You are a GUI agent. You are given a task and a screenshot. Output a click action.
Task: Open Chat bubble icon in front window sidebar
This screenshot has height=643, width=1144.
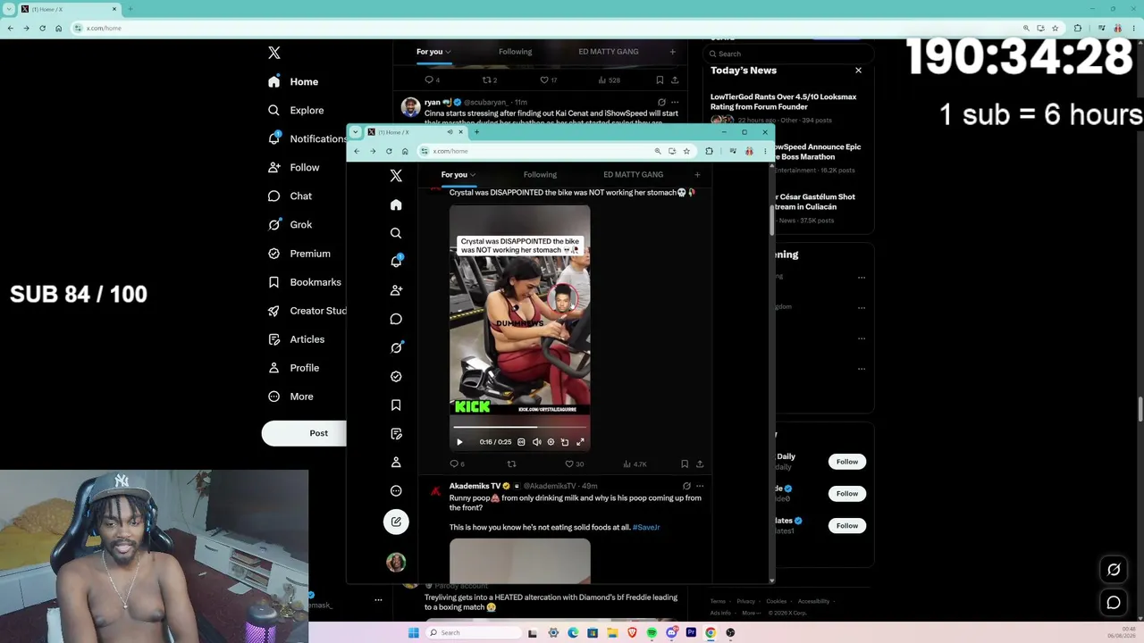(396, 319)
